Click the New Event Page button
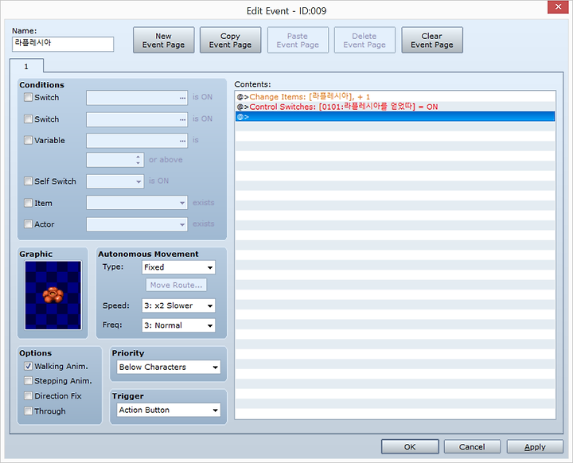Viewport: 573px width, 463px height. (163, 41)
